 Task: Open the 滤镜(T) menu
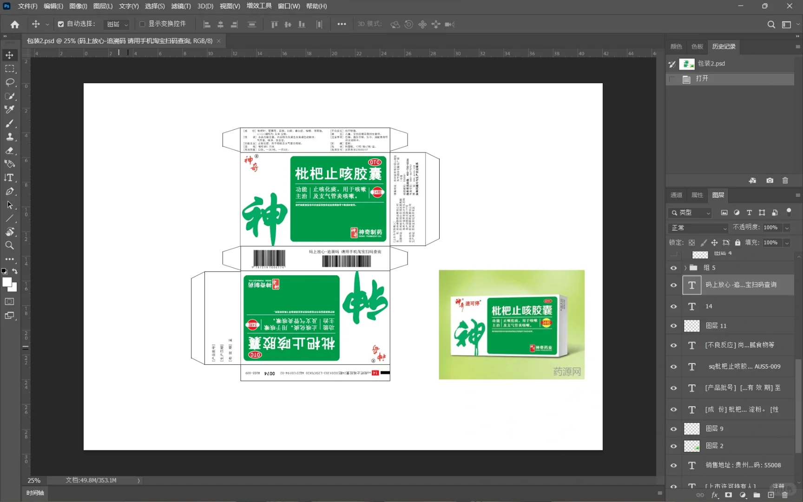[x=181, y=6]
